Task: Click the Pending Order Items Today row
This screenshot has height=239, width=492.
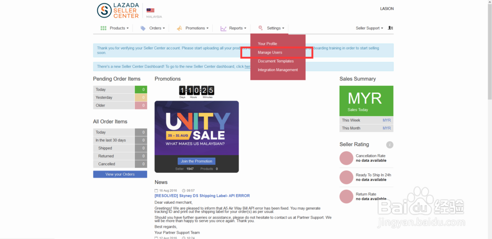Action: coord(120,89)
